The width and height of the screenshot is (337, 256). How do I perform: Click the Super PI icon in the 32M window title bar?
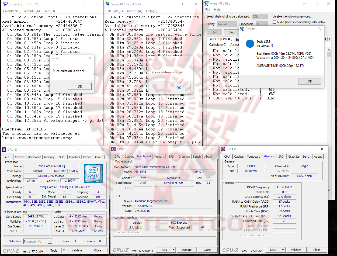(107, 4)
